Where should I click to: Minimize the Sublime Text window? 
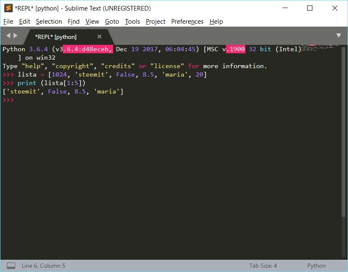[x=285, y=8]
